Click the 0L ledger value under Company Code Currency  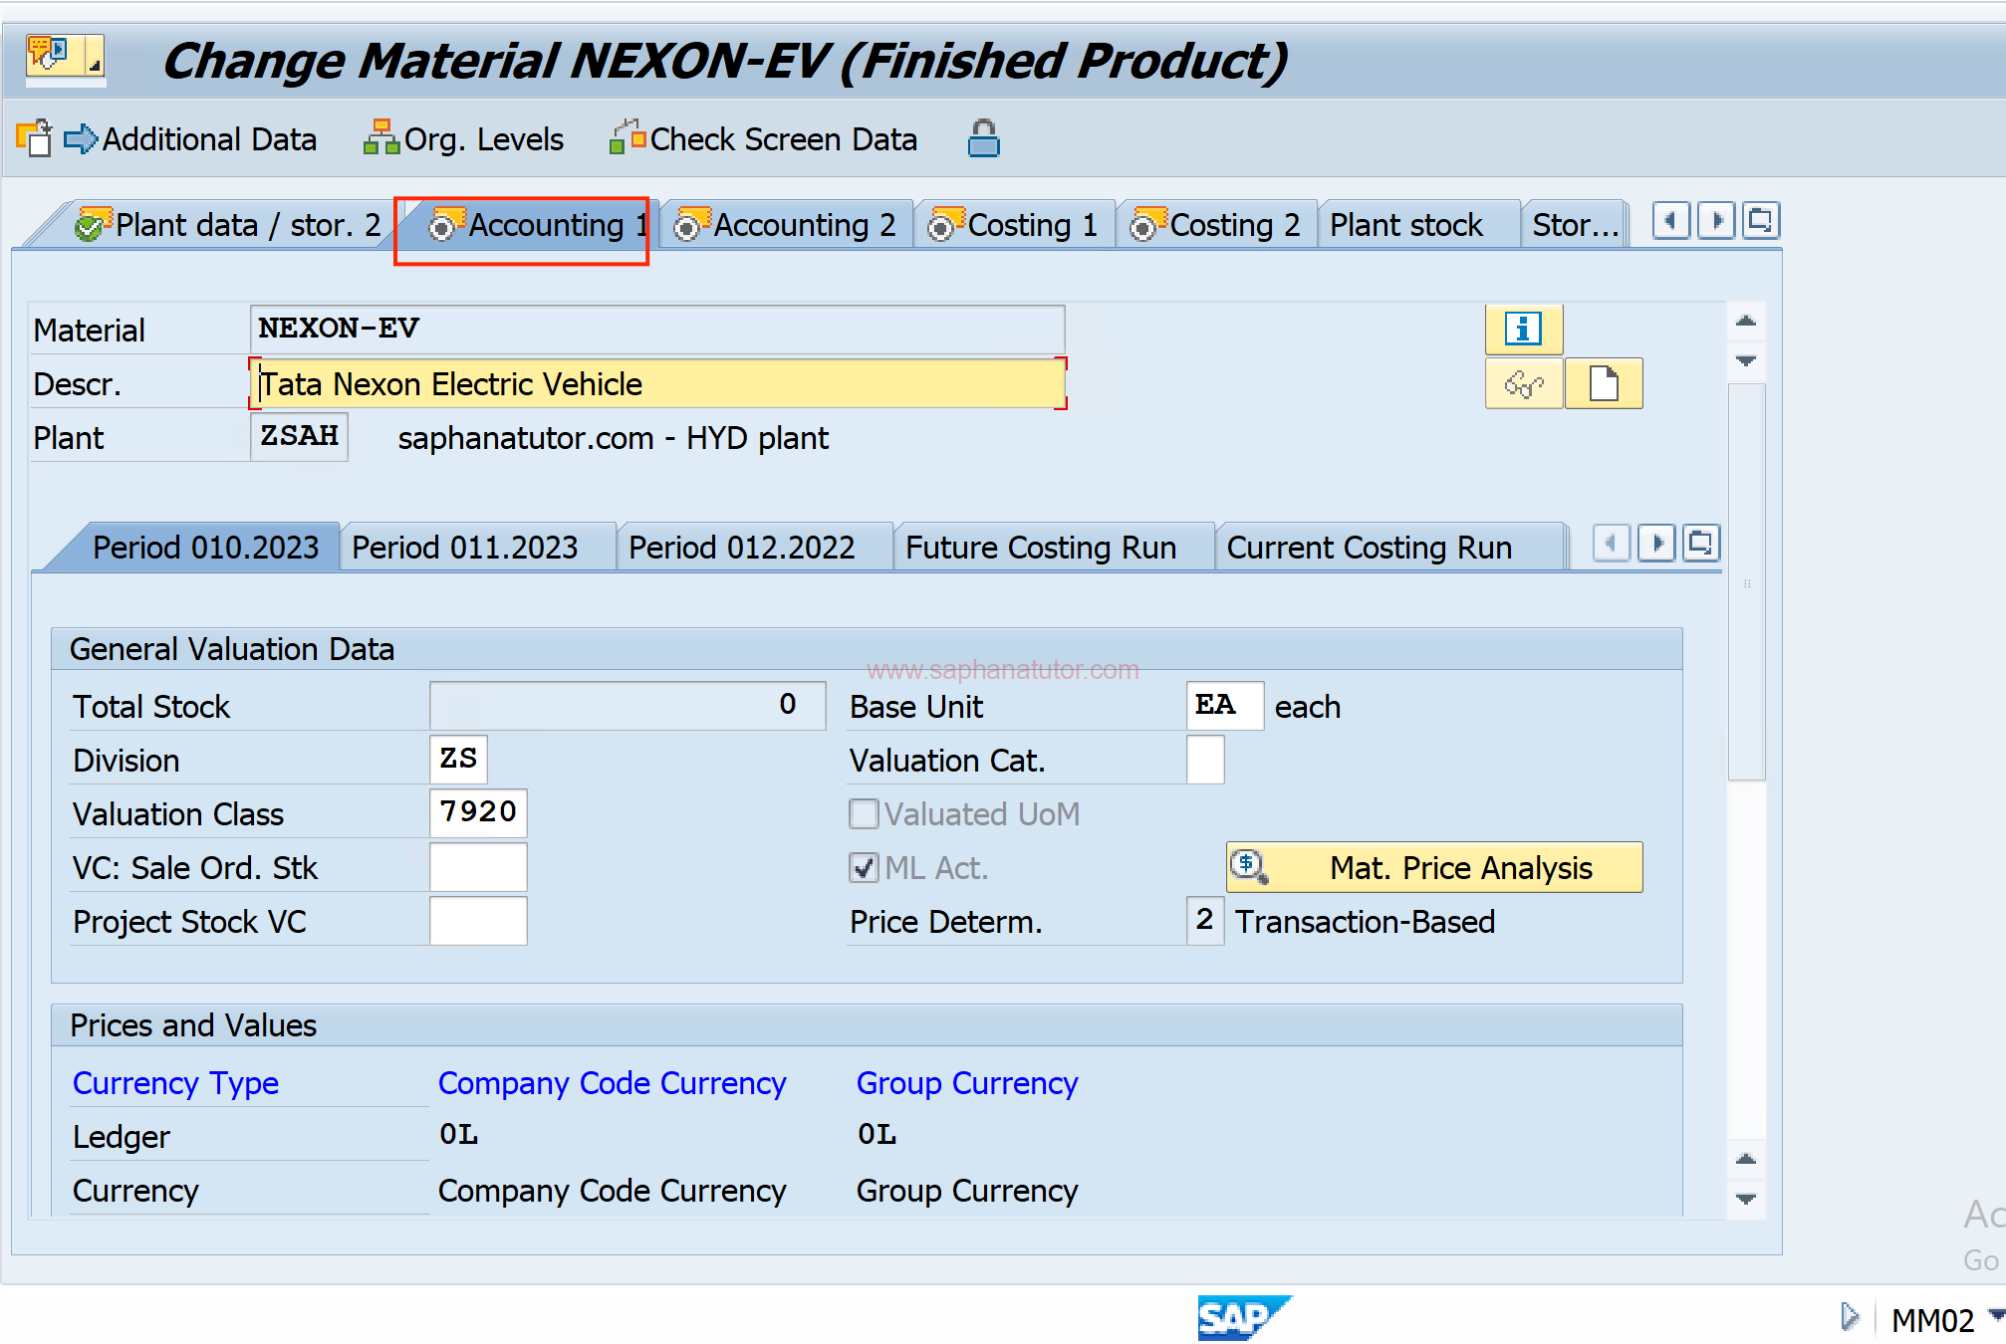point(459,1134)
